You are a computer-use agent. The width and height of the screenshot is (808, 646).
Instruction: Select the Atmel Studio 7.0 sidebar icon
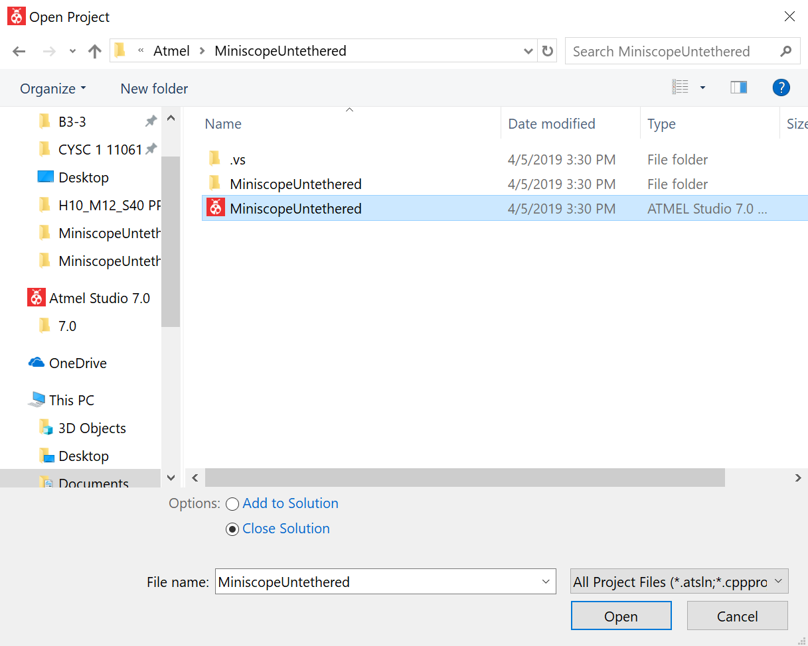36,298
